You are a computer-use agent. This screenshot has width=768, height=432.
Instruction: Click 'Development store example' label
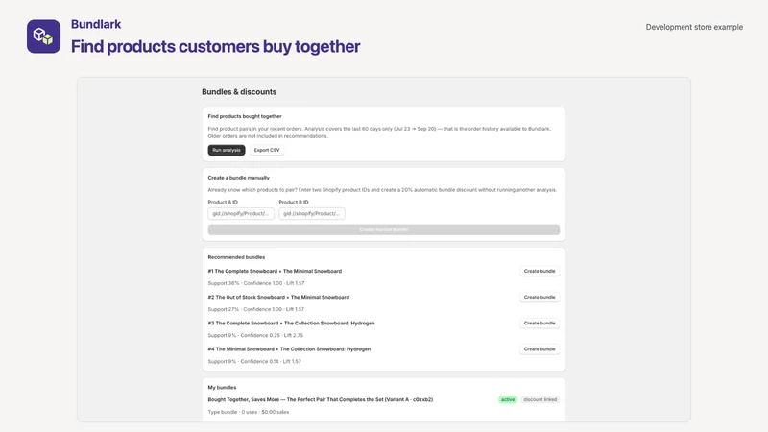pos(694,27)
